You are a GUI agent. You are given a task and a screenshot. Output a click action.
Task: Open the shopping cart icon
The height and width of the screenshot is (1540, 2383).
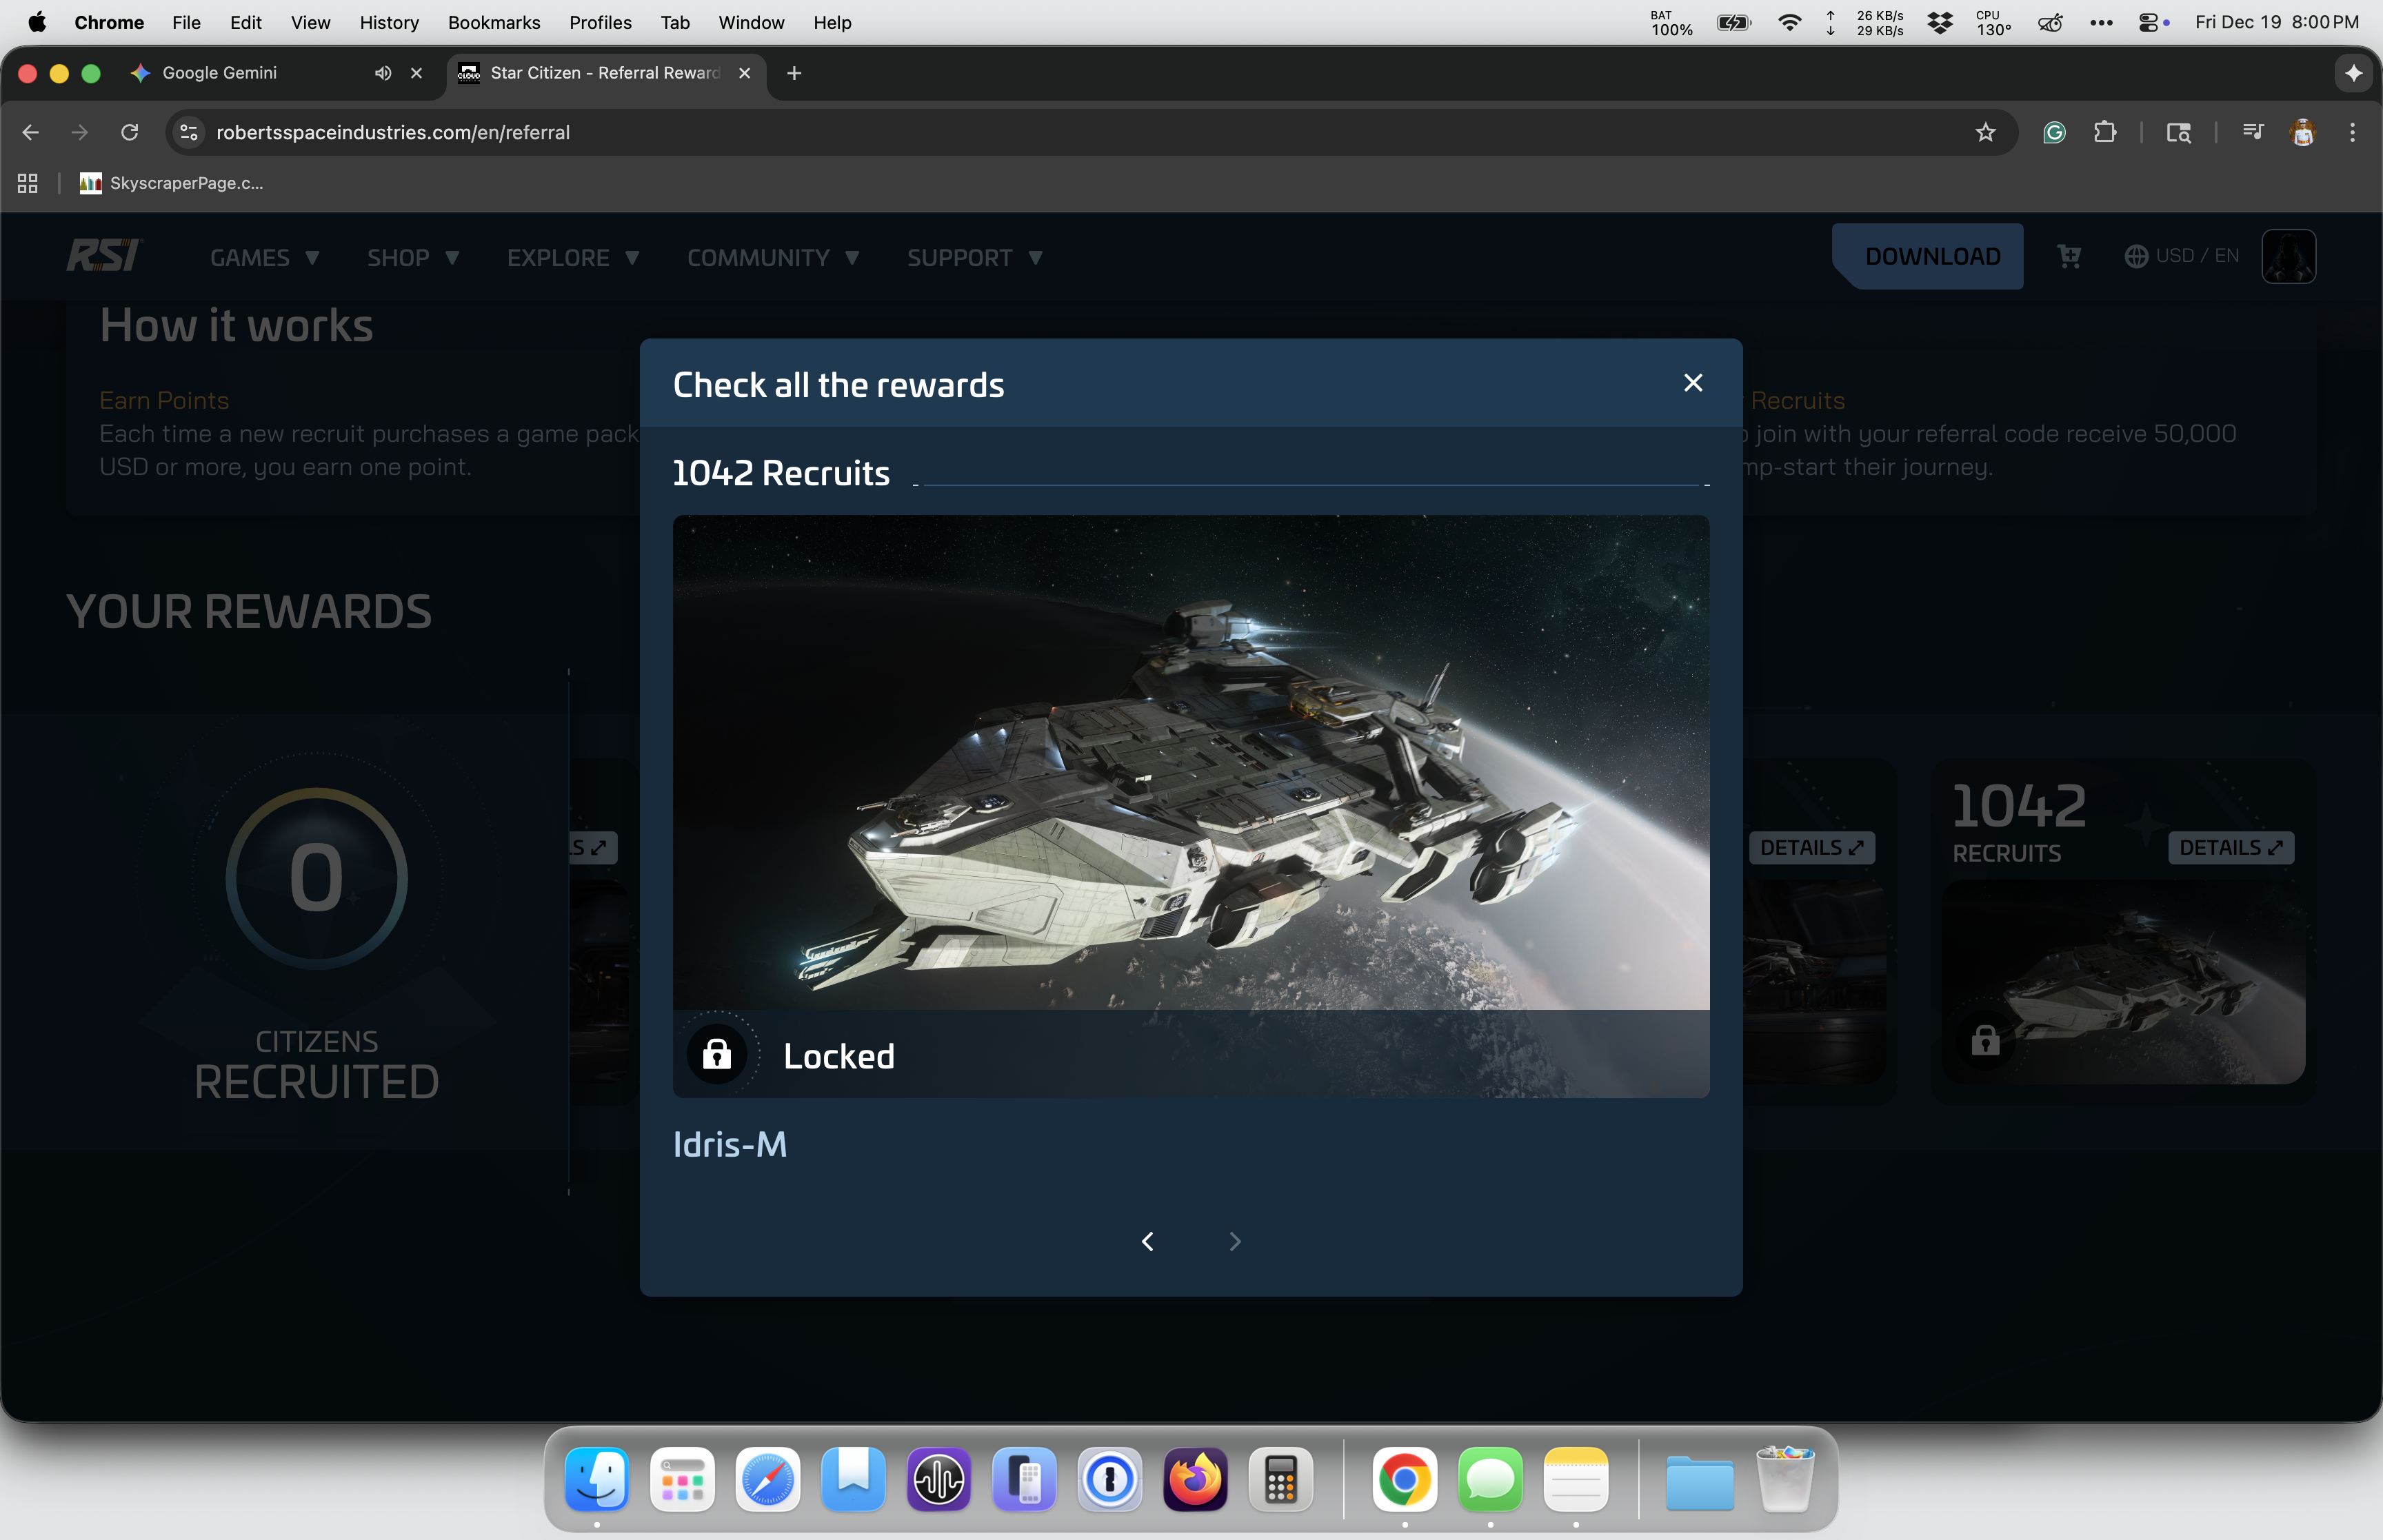click(2069, 257)
